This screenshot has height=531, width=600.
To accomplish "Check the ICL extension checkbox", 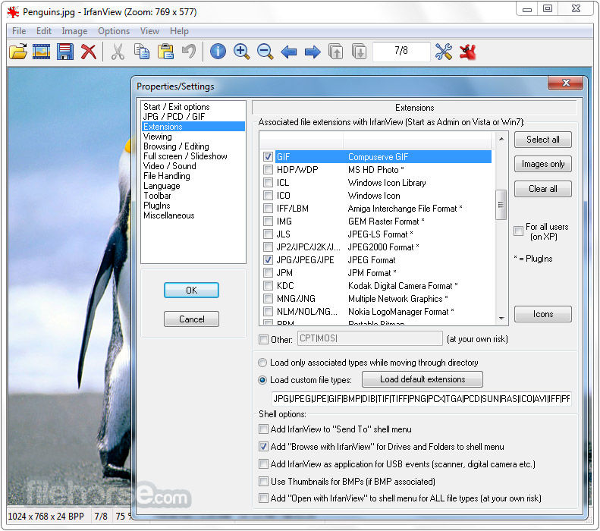I will pyautogui.click(x=268, y=183).
